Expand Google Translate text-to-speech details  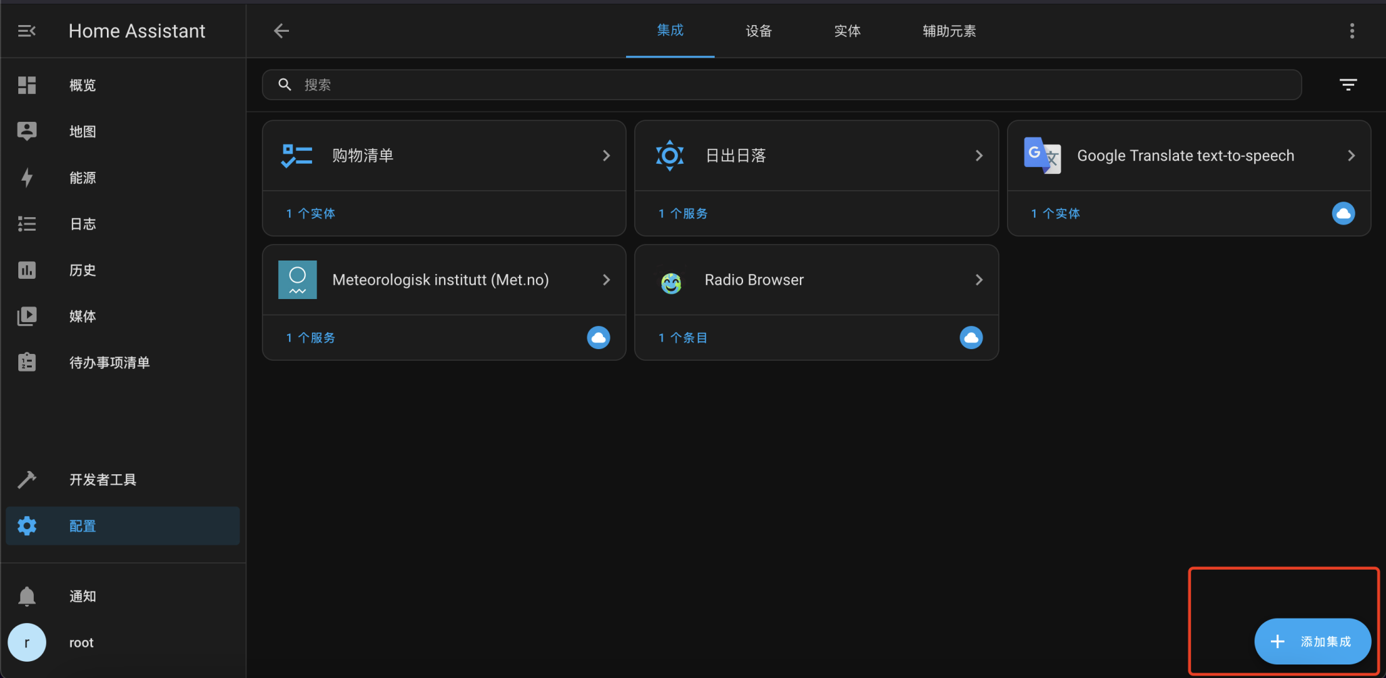coord(1351,155)
